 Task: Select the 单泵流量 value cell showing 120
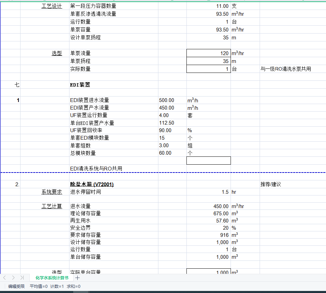209,53
